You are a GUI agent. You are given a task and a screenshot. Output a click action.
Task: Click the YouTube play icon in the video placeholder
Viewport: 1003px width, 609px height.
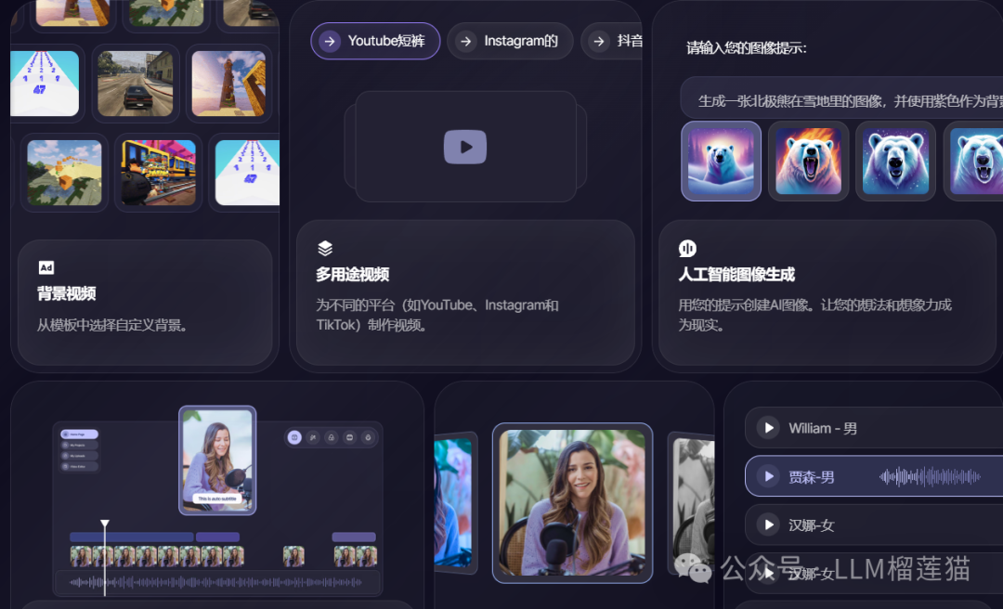[465, 147]
